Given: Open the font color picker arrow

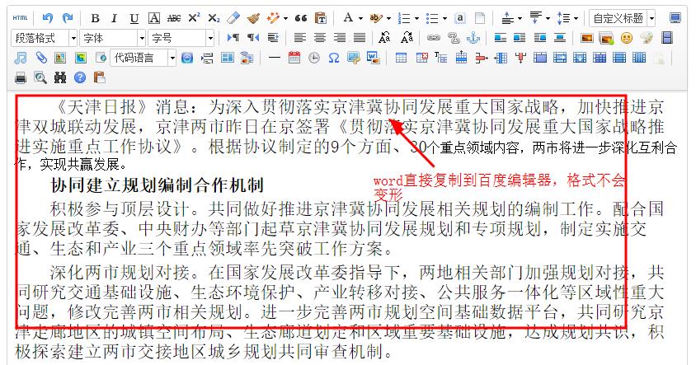Looking at the screenshot, I should coord(360,17).
